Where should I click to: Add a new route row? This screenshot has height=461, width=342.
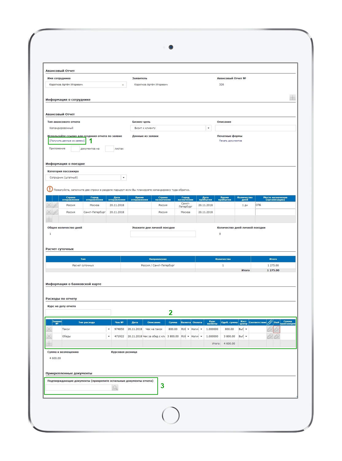pos(49,219)
